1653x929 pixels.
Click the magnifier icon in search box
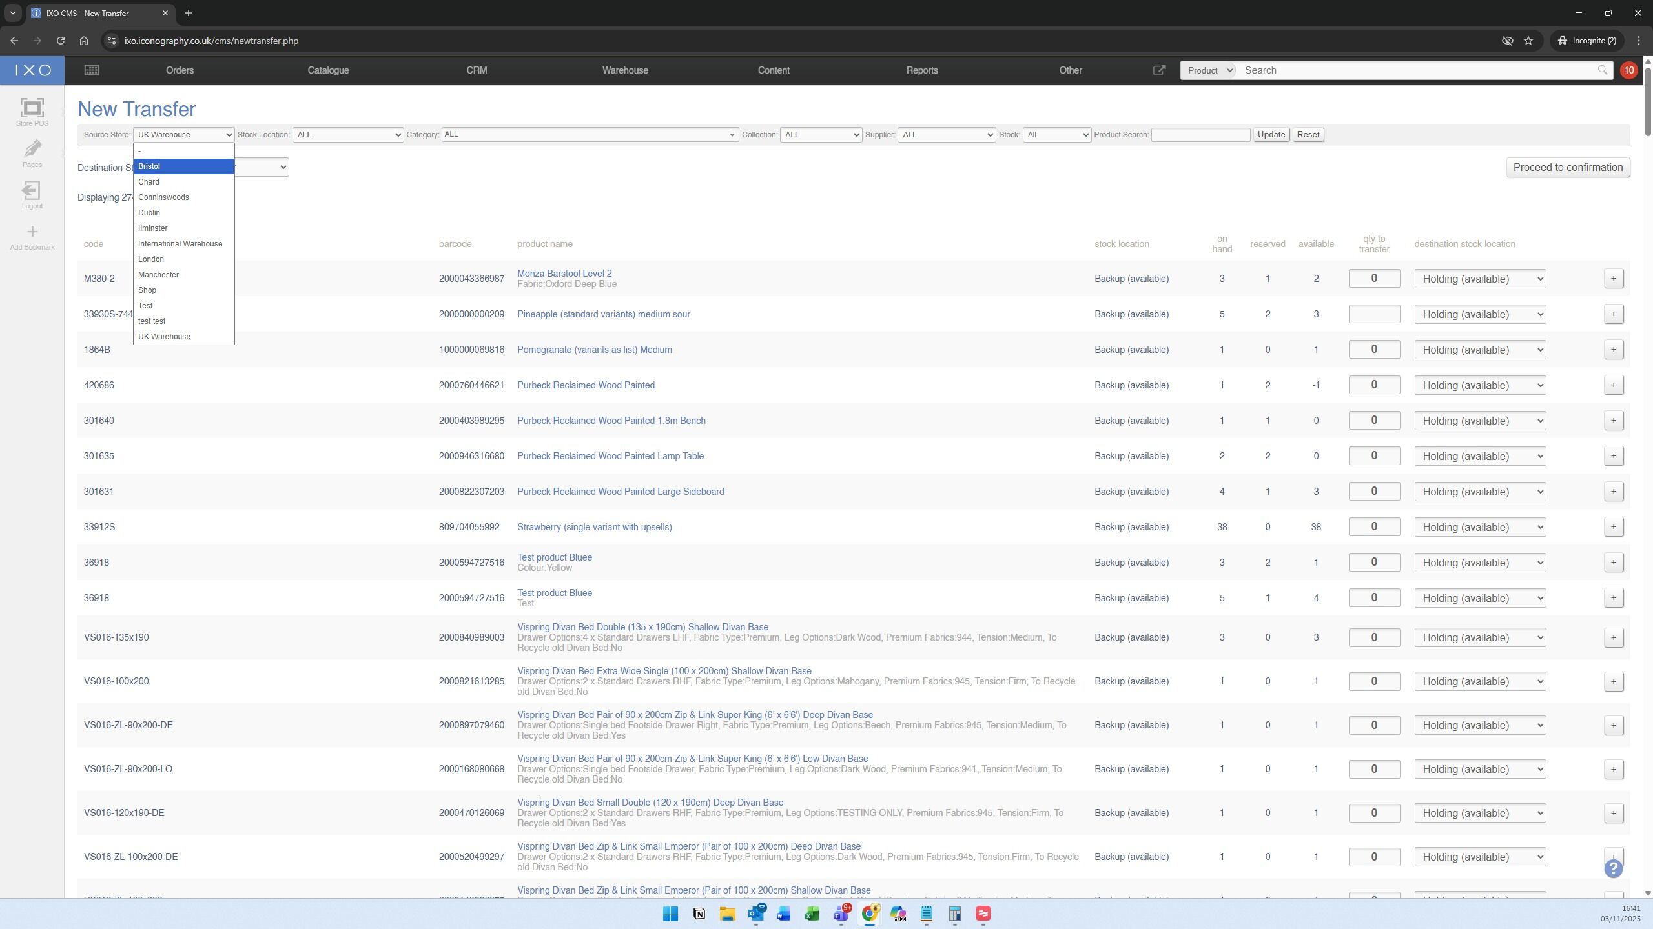point(1602,70)
